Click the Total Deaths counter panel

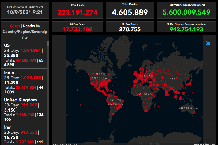[130, 10]
